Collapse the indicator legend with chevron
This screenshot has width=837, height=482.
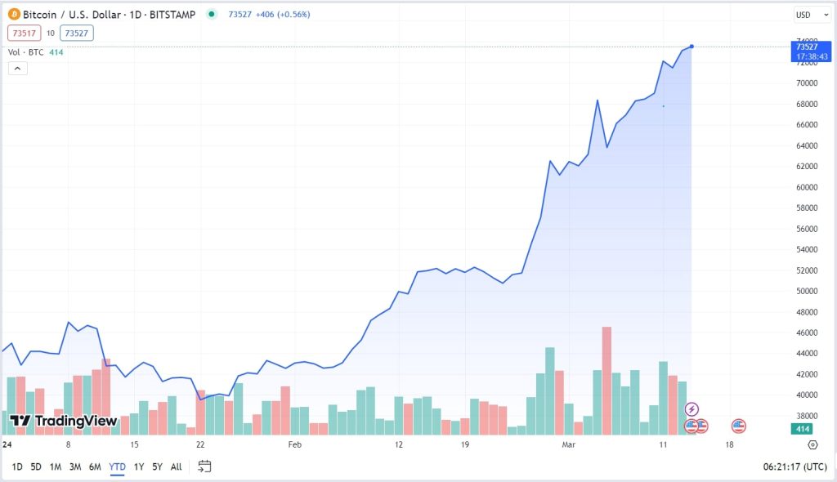pyautogui.click(x=18, y=69)
